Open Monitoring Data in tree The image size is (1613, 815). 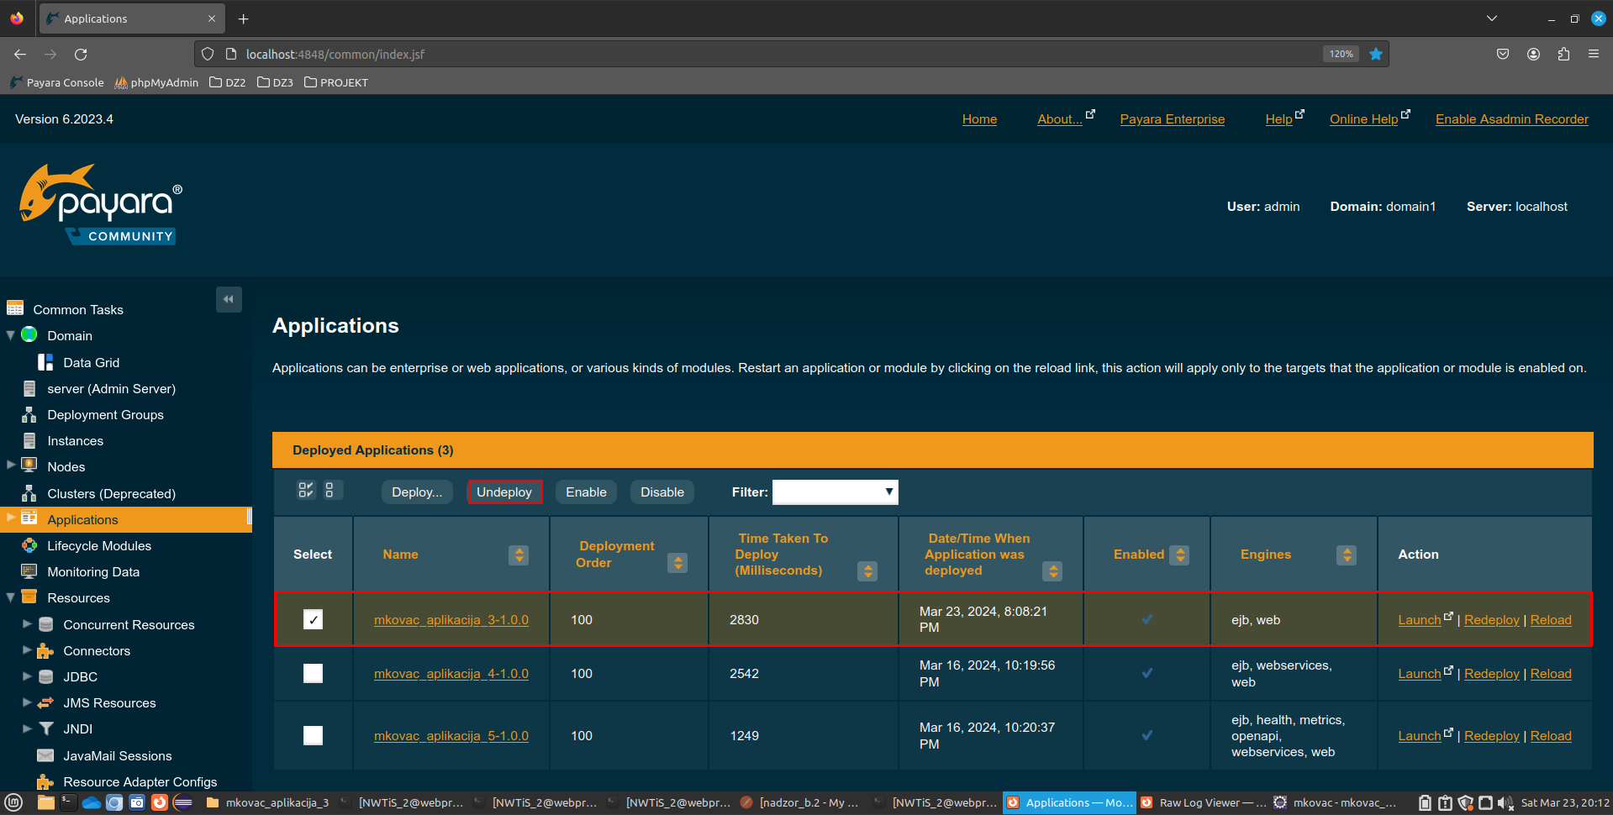tap(93, 571)
